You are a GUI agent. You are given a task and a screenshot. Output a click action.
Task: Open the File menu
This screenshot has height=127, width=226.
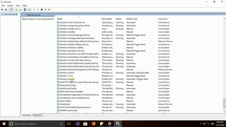3,6
